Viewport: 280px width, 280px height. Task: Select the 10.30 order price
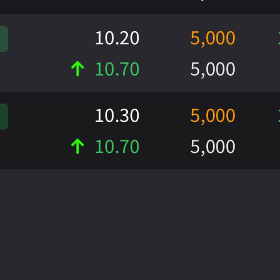point(117,116)
